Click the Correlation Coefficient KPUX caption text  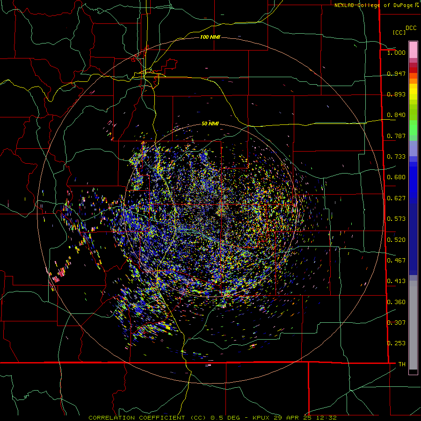[212, 418]
